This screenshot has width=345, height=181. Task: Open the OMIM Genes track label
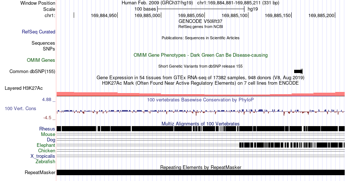[x=41, y=60]
